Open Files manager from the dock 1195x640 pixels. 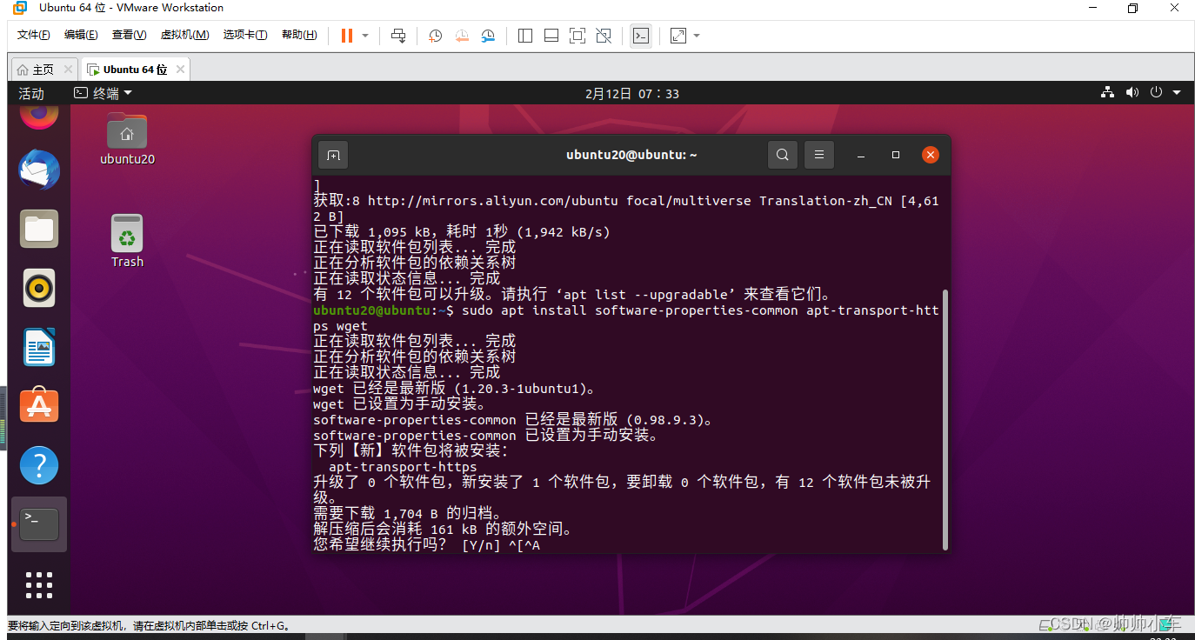pyautogui.click(x=39, y=230)
